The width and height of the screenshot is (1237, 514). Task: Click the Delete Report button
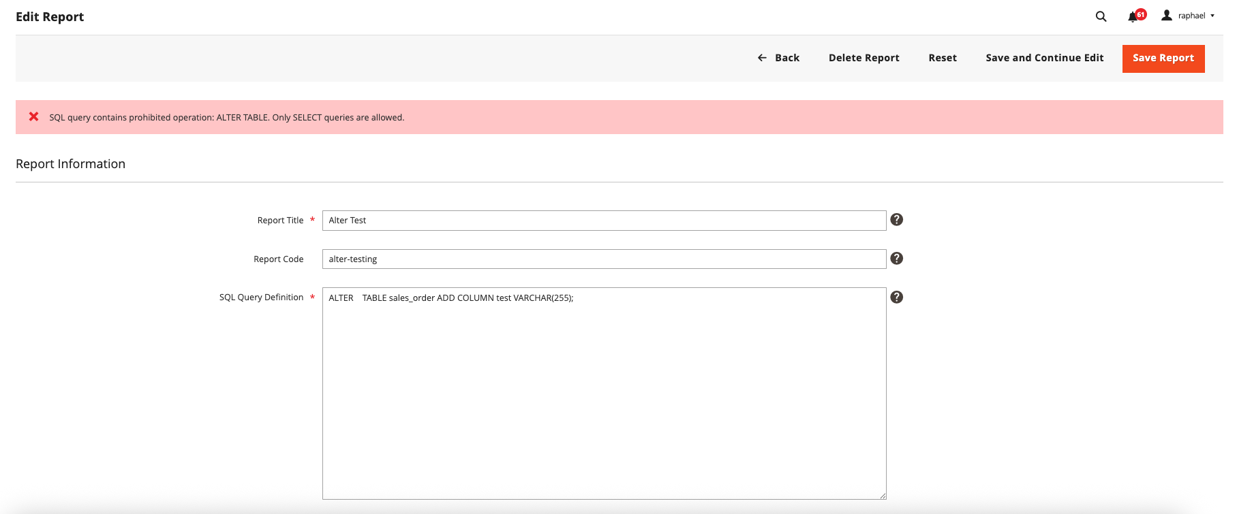tap(864, 58)
